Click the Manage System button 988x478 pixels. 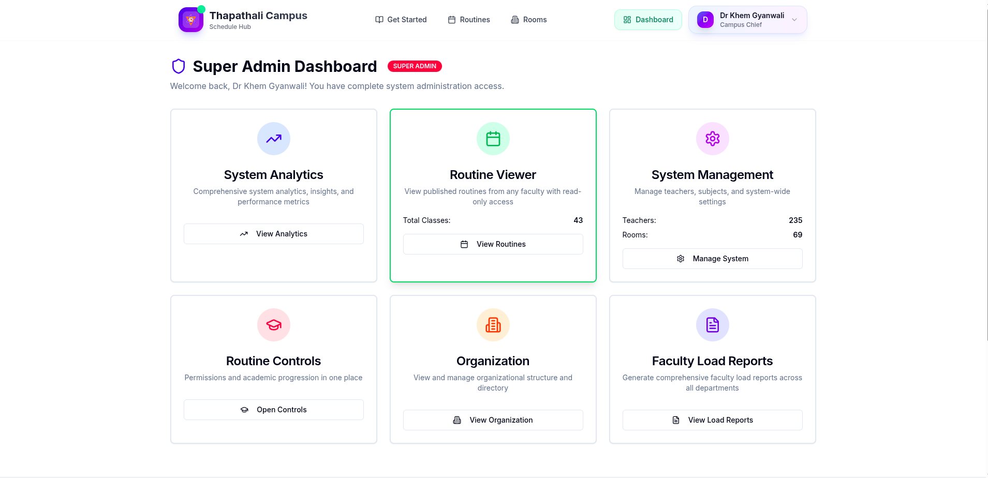point(713,259)
